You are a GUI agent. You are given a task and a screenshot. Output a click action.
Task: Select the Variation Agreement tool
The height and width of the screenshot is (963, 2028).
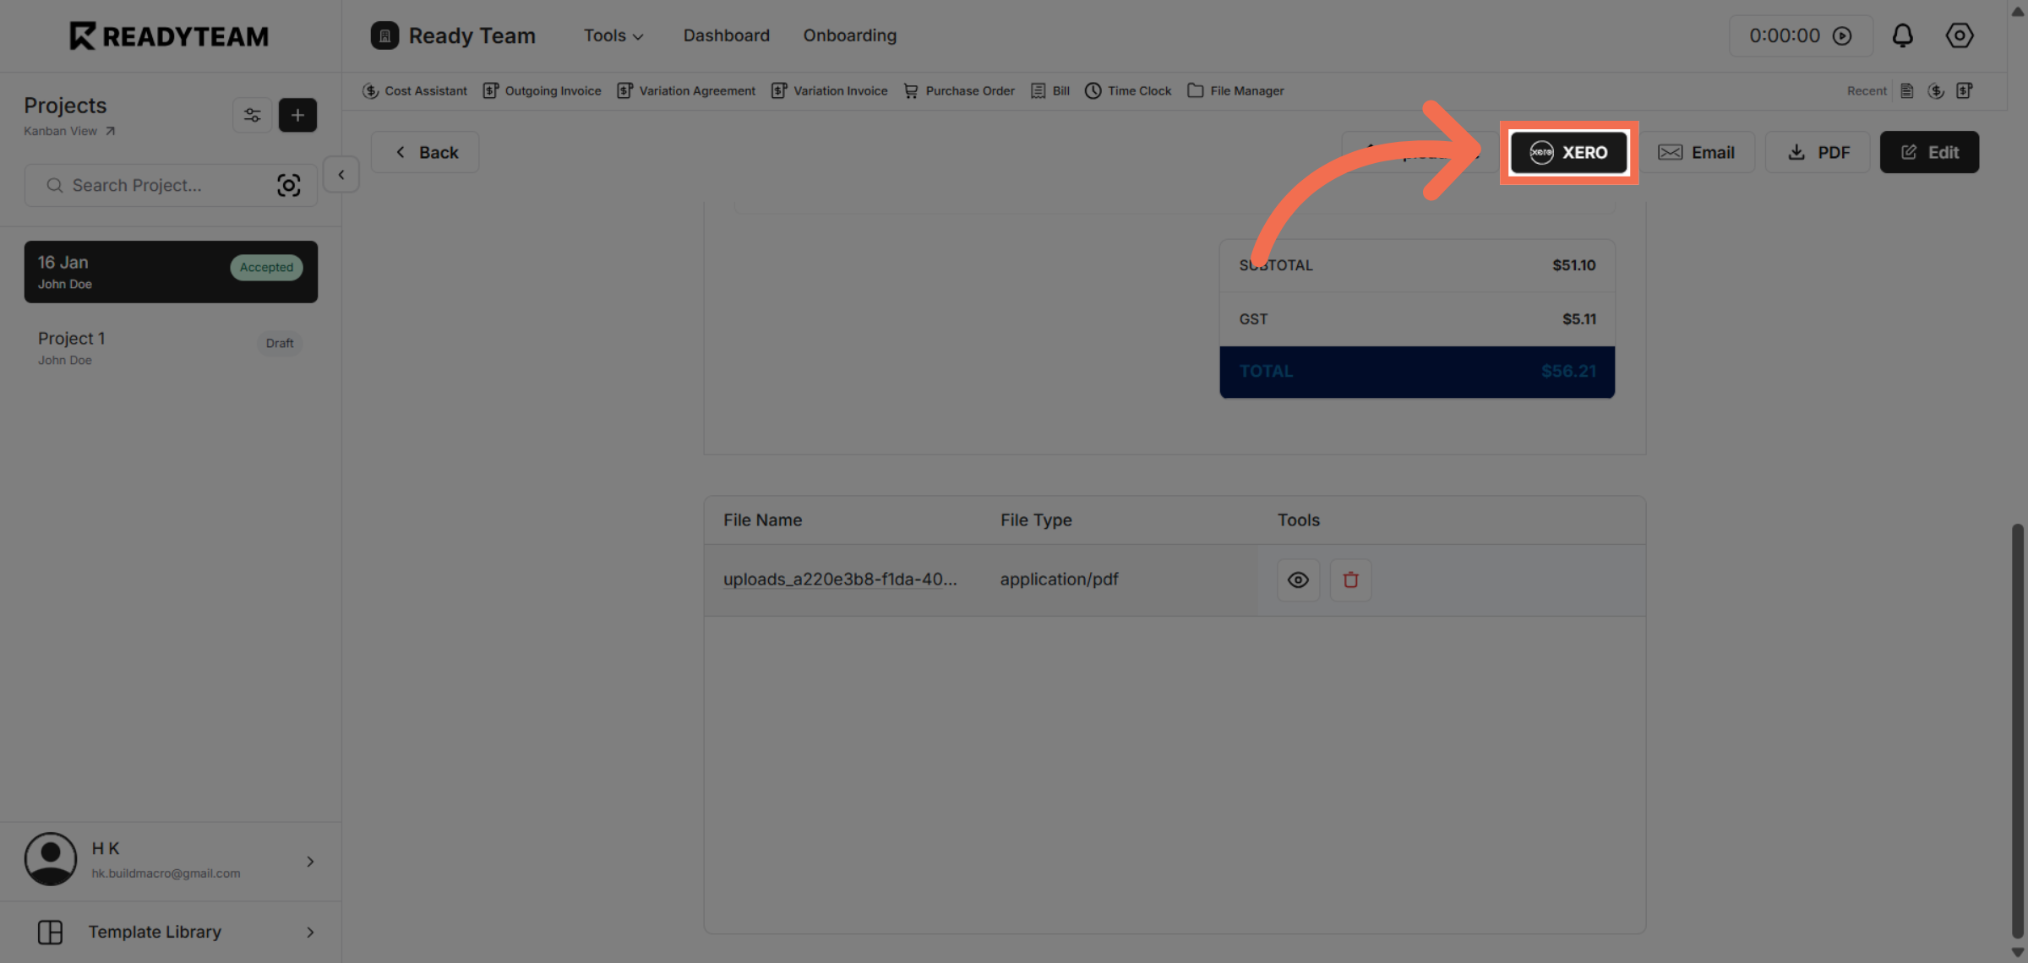[x=624, y=90]
